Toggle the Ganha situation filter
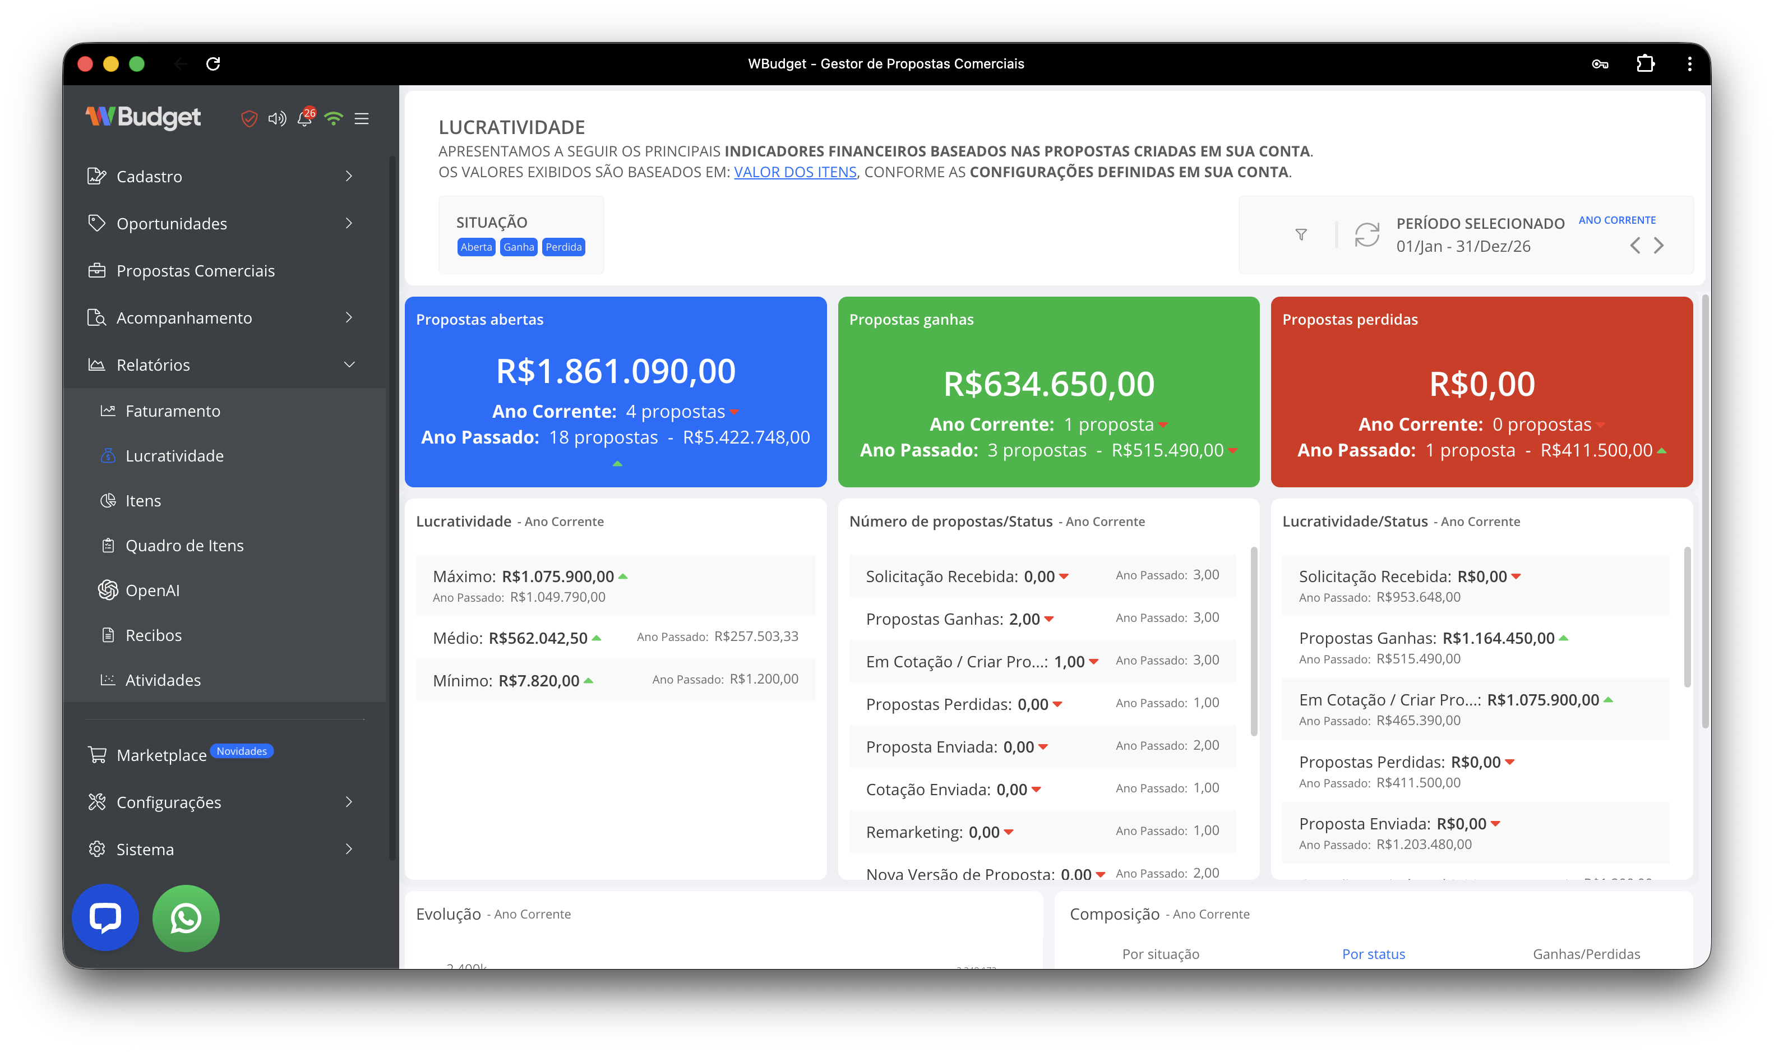 pyautogui.click(x=519, y=247)
